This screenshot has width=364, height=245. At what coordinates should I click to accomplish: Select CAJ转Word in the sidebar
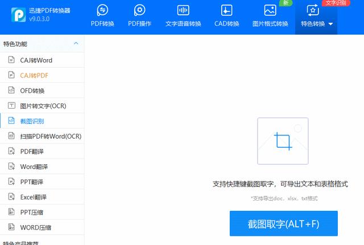[x=42, y=60]
